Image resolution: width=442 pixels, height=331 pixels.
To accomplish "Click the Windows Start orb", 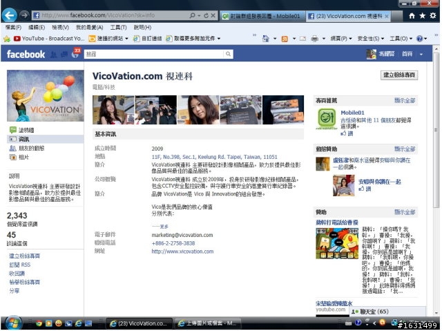I will pos(13,323).
